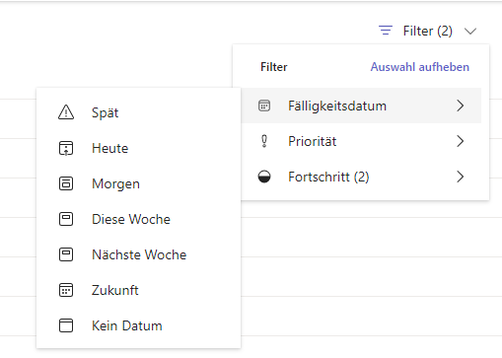Select the Heute filter option
502x358 pixels.
[138, 148]
